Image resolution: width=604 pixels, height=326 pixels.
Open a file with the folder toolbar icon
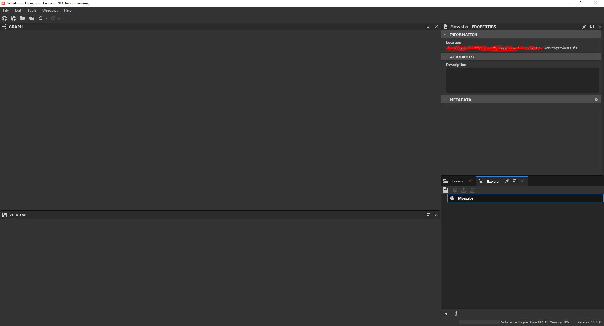22,18
